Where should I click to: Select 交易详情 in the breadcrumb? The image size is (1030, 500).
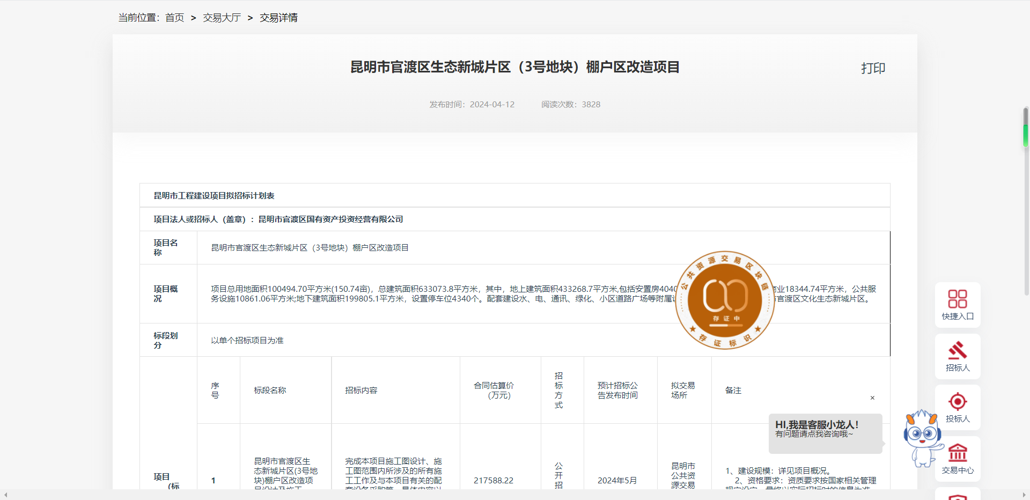(278, 18)
